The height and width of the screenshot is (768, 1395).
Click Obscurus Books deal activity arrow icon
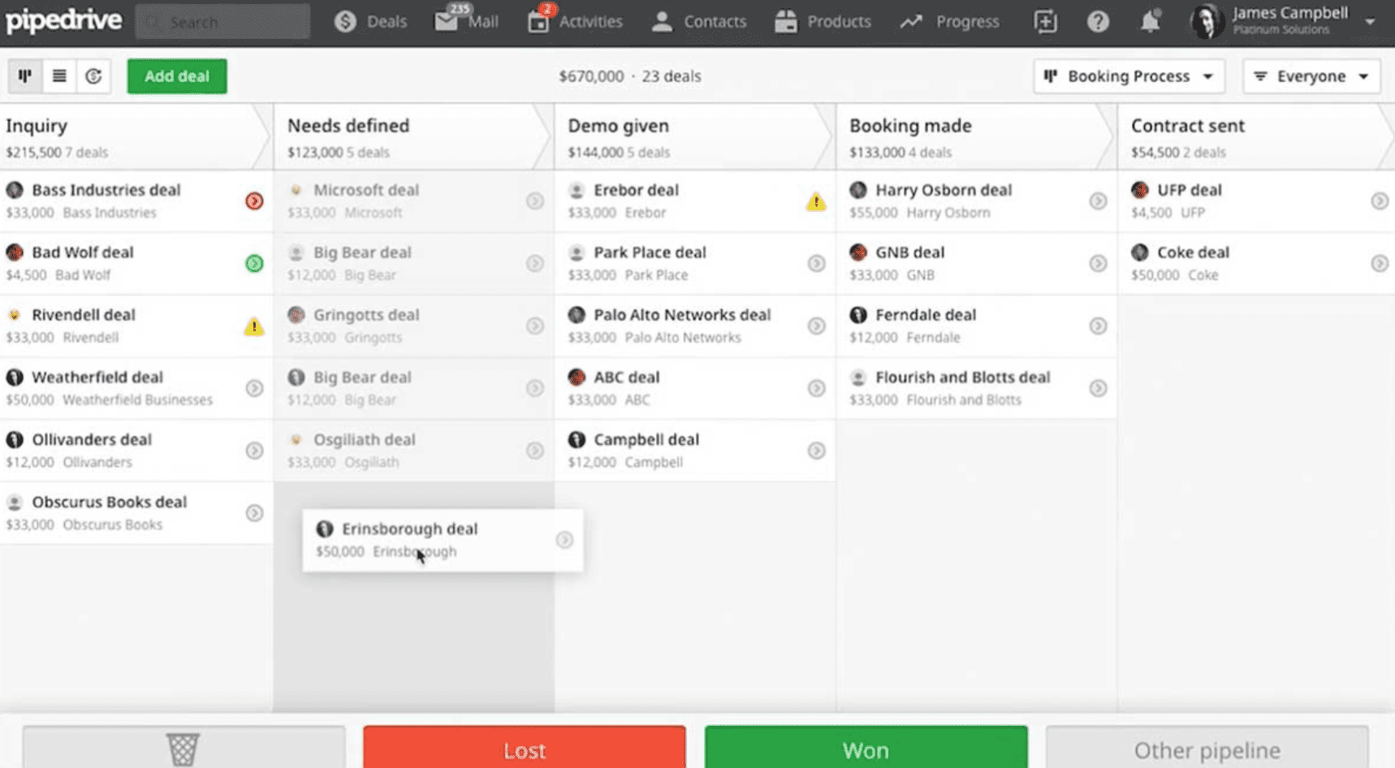point(254,513)
